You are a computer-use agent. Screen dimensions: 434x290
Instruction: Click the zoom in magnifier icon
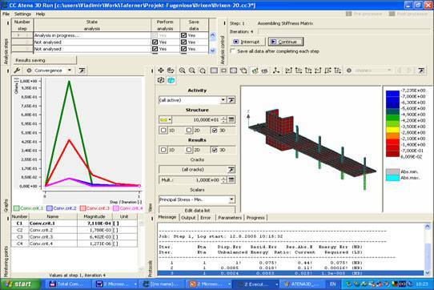[182, 70]
